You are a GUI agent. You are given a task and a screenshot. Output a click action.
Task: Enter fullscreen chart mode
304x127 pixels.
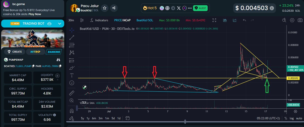tap(214, 20)
